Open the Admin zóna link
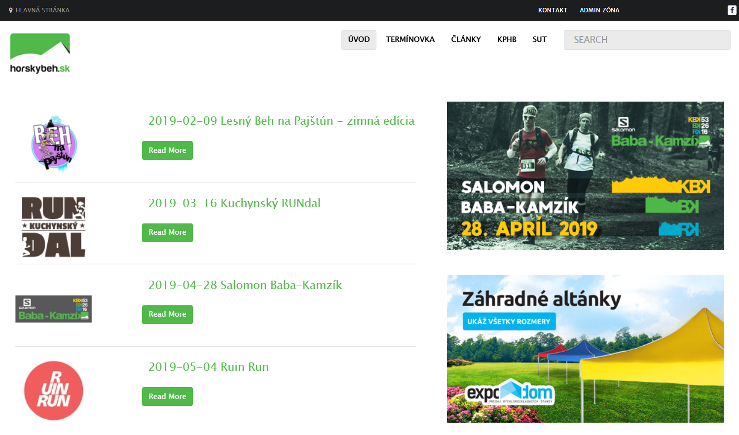 599,10
